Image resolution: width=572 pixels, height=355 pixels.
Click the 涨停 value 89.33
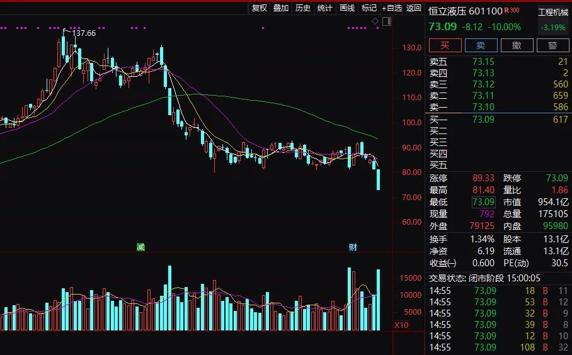[483, 178]
